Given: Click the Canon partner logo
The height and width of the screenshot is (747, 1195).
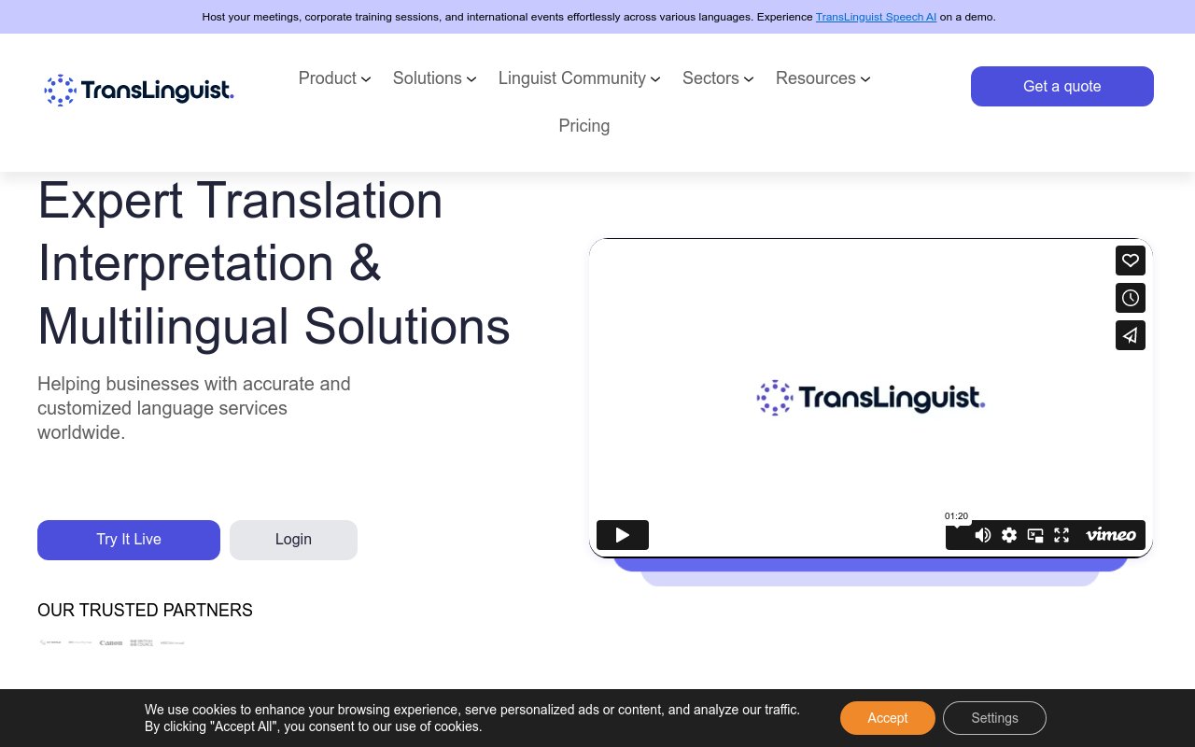Looking at the screenshot, I should point(111,642).
